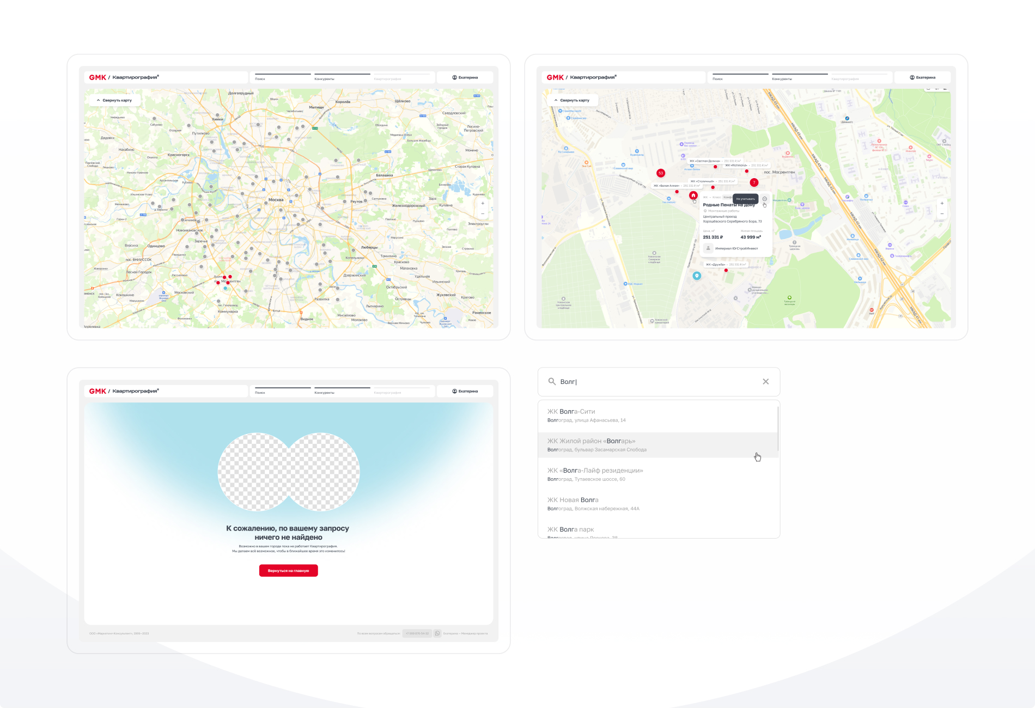Open the red cluster marker showing 53
The width and height of the screenshot is (1035, 708).
[661, 173]
